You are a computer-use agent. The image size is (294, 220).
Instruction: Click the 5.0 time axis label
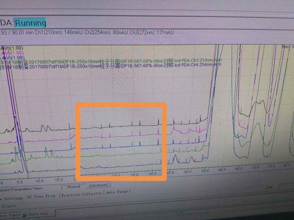(20, 182)
